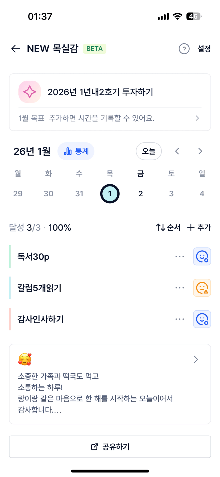Open the 통계 statistics chart

tap(76, 151)
